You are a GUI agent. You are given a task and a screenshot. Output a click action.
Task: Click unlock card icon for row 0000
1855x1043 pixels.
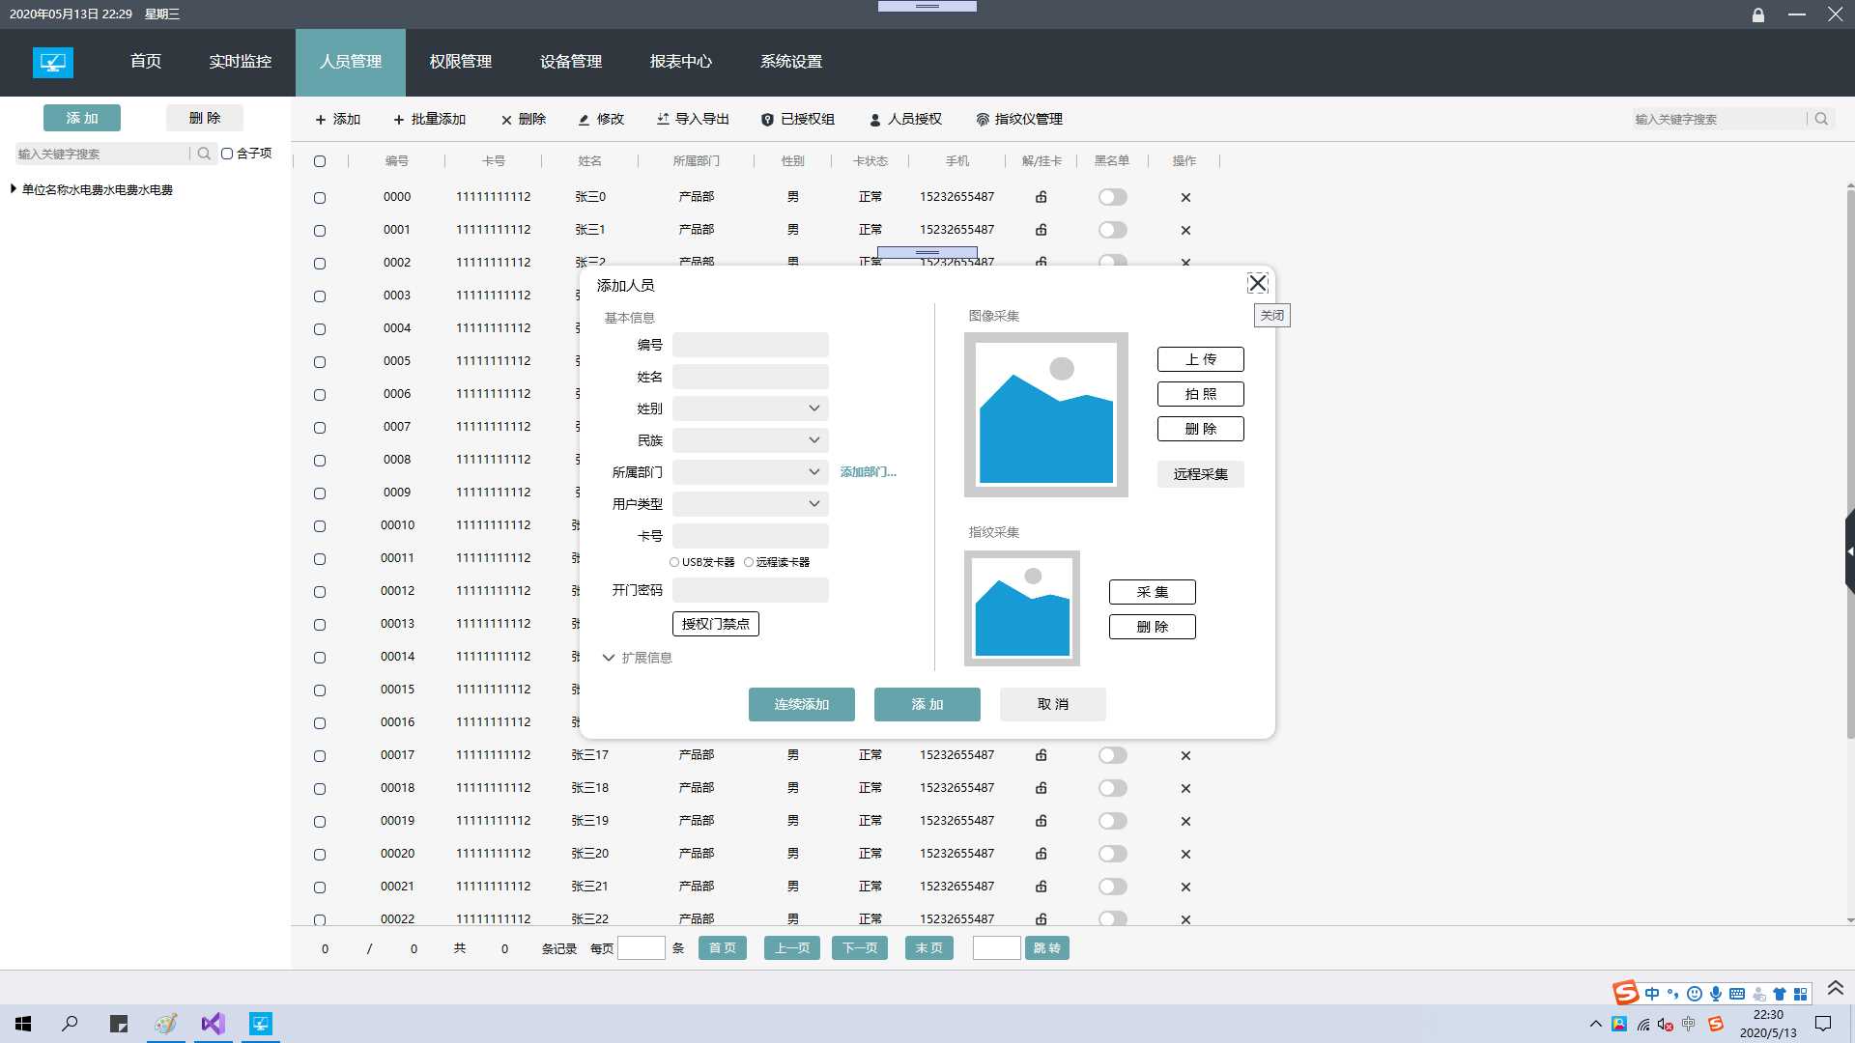tap(1042, 197)
